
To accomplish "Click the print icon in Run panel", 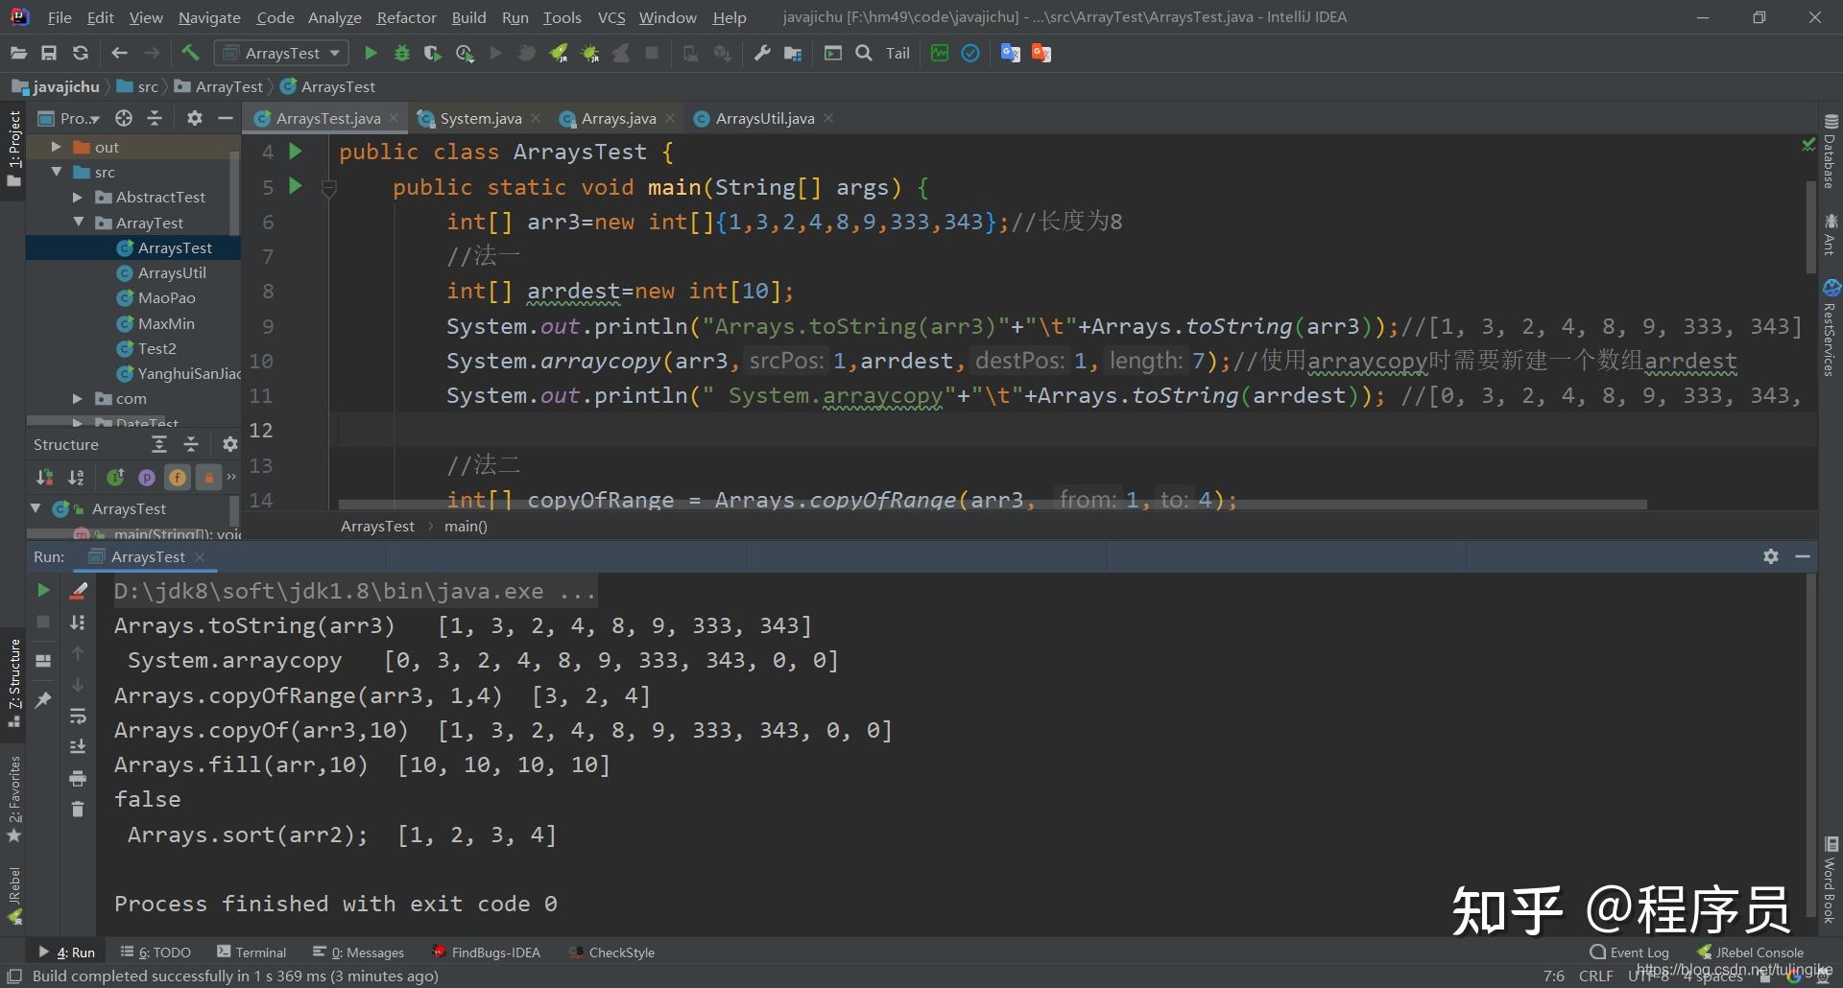I will coord(78,778).
